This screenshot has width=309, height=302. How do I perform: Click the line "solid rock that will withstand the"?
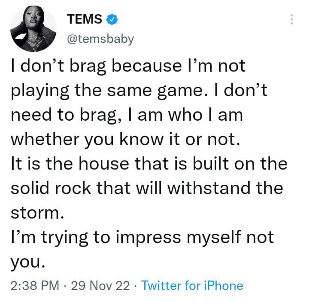click(x=146, y=189)
